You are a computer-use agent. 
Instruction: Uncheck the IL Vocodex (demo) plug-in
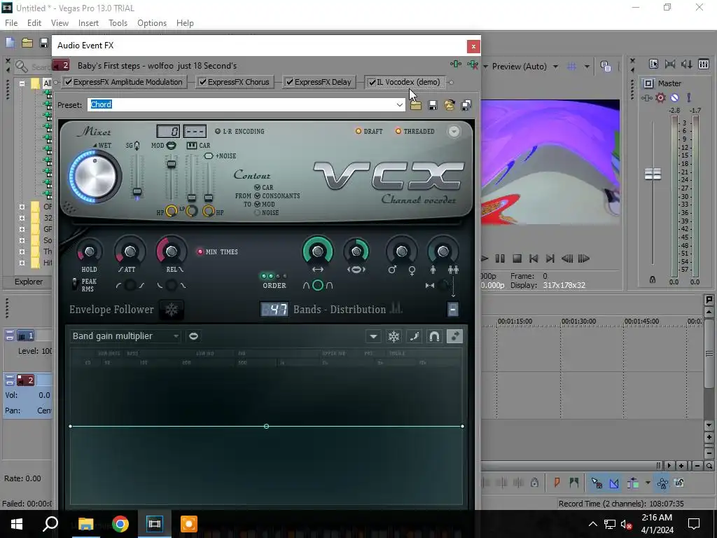pyautogui.click(x=373, y=83)
